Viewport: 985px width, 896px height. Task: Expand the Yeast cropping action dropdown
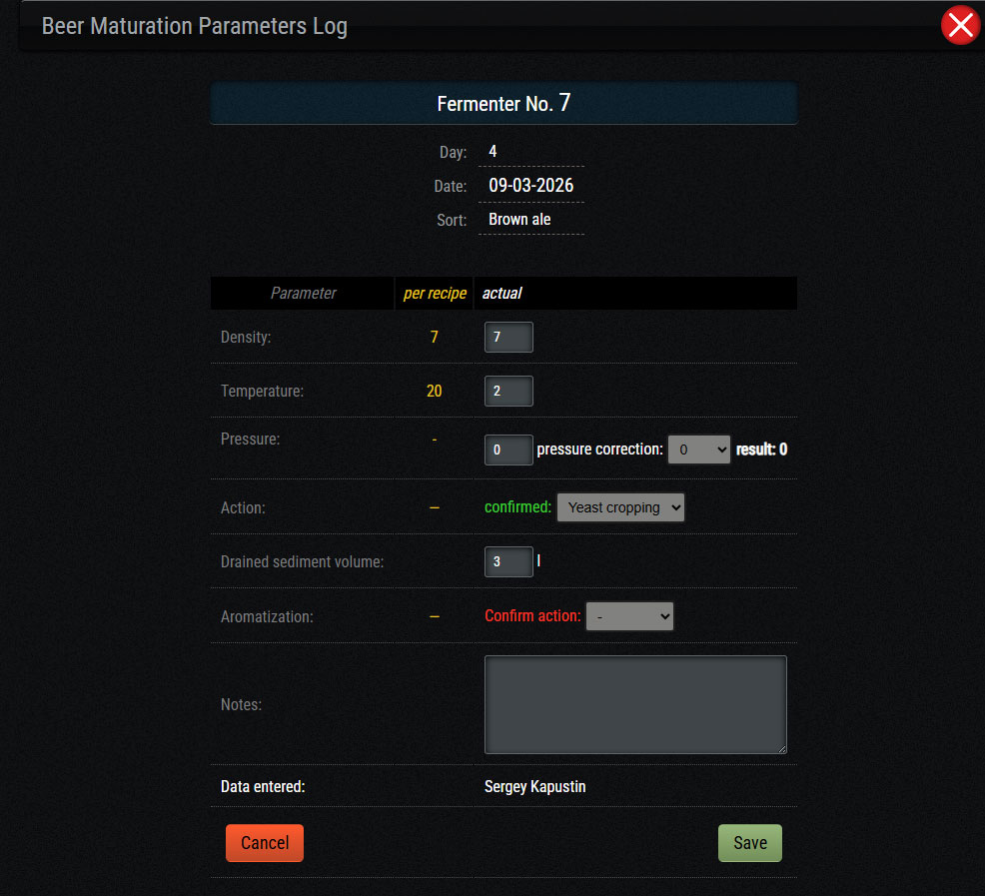pyautogui.click(x=620, y=507)
